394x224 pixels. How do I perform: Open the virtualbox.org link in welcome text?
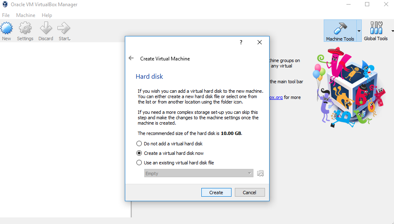coord(276,97)
